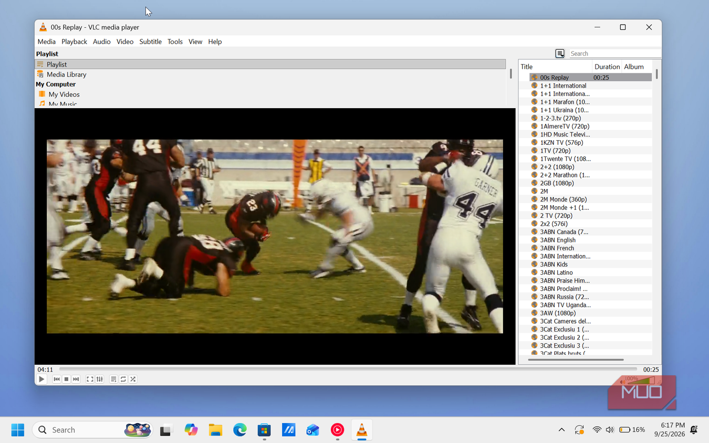This screenshot has height=443, width=709.
Task: Open the View menu
Action: pyautogui.click(x=195, y=41)
